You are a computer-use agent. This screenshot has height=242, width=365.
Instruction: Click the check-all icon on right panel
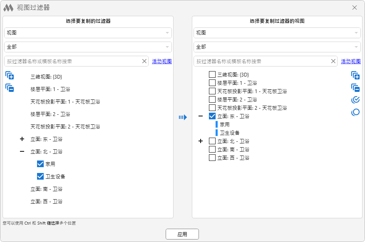tap(355, 100)
